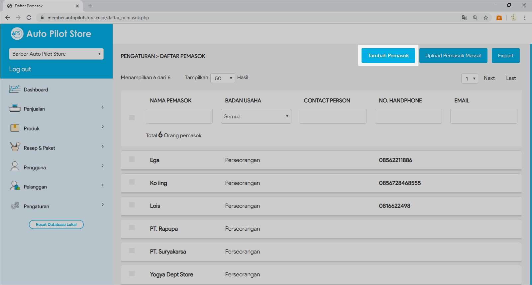Expand the Penjualan menu arrow
Screen dimensions: 532x285
pos(103,107)
